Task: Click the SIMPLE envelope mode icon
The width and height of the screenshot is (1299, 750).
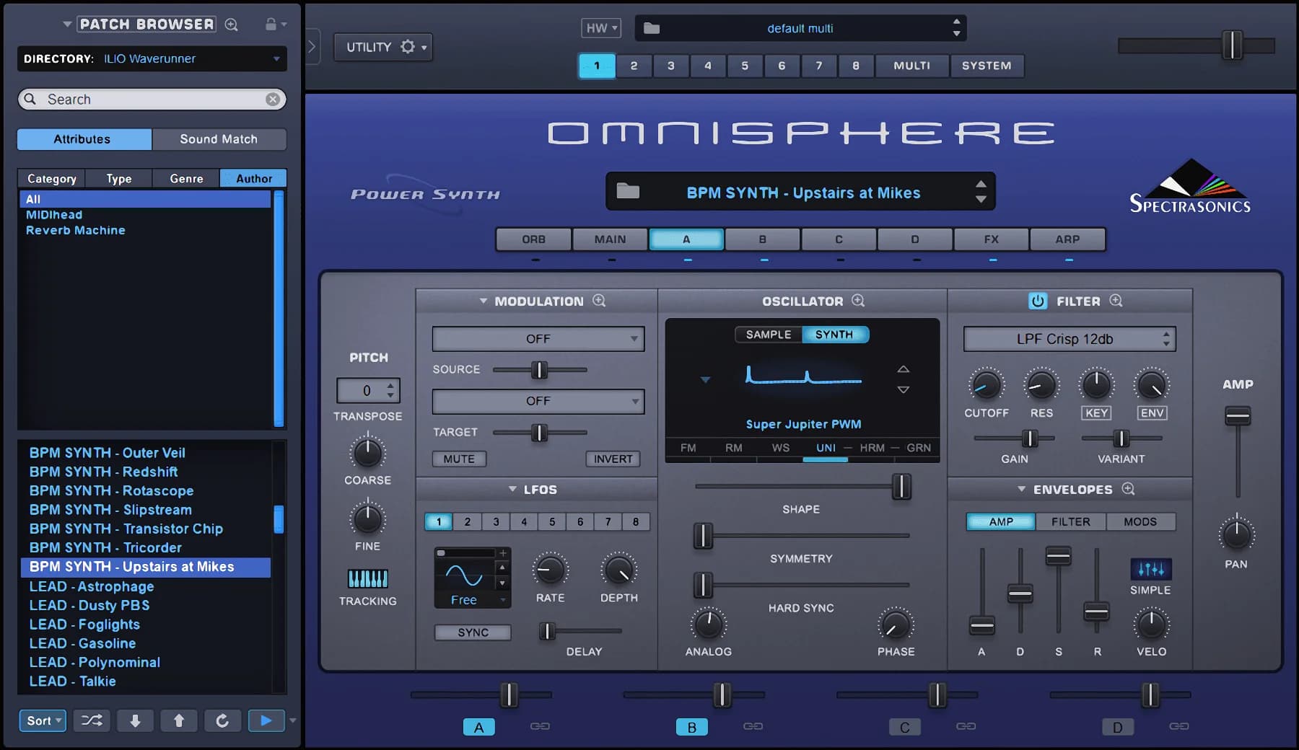Action: pyautogui.click(x=1151, y=570)
